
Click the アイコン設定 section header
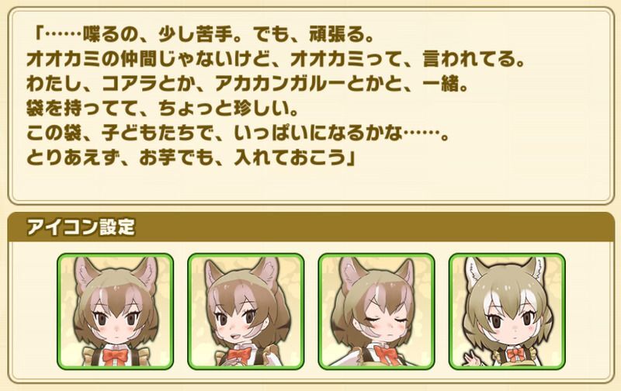coord(81,227)
